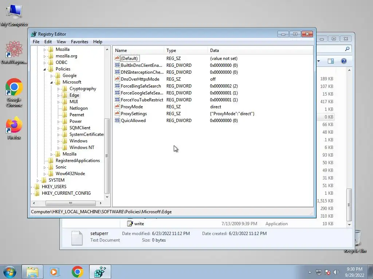Select HKEY_CURRENT_CONFIG in the tree
The width and height of the screenshot is (373, 279).
tap(66, 193)
